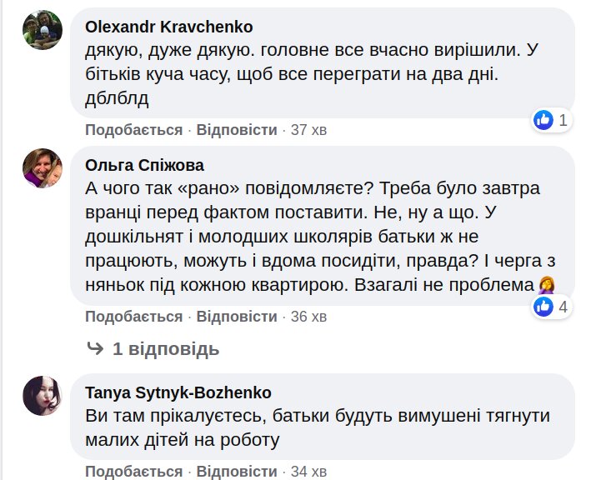Like Olexandr Kravchenko's comment via Подобається

pyautogui.click(x=133, y=130)
